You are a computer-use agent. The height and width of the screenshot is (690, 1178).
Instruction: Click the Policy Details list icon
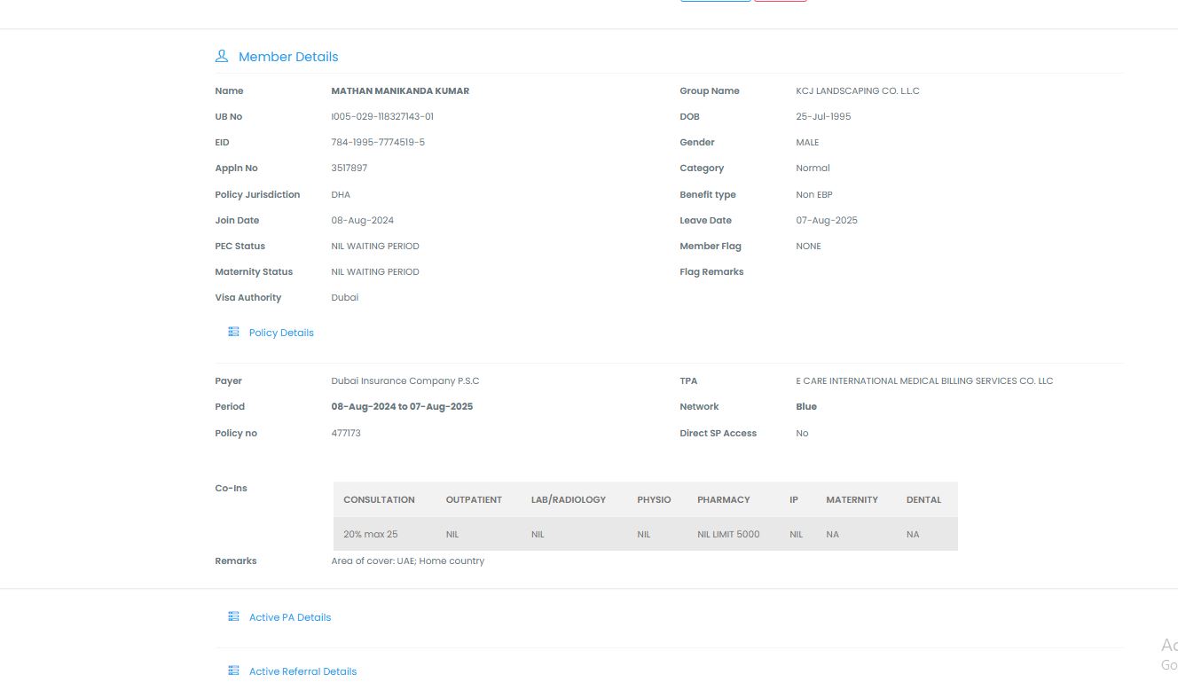pos(233,332)
